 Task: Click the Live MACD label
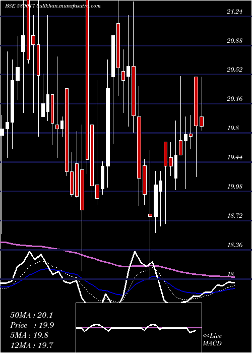[212, 339]
